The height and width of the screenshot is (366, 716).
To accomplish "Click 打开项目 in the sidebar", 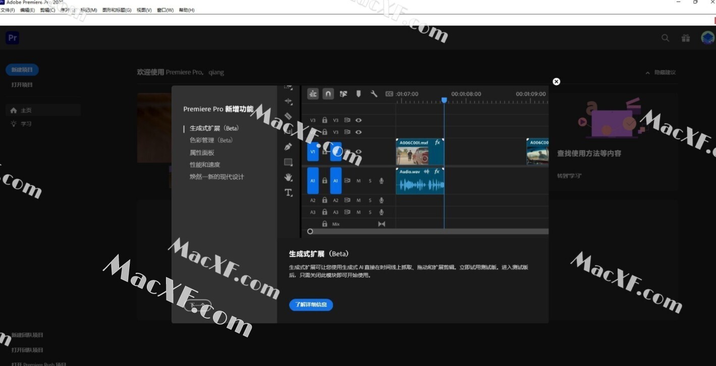I will click(22, 85).
